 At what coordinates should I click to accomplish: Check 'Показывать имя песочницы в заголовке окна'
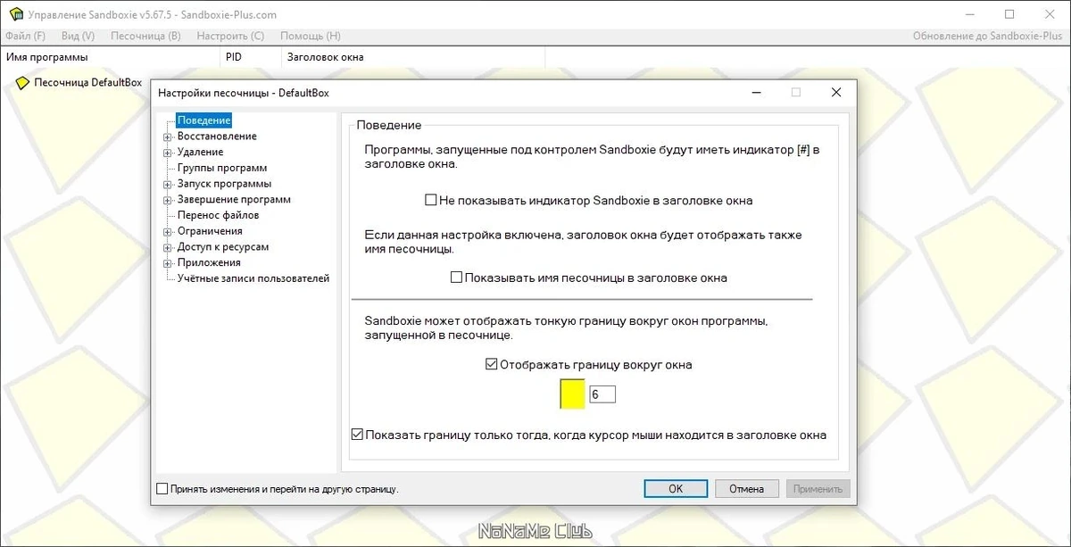tap(456, 278)
